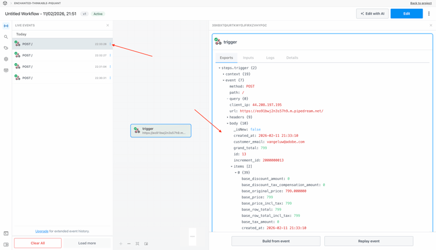The image size is (436, 250).
Task: Click Edit with AI button
Action: 372,13
